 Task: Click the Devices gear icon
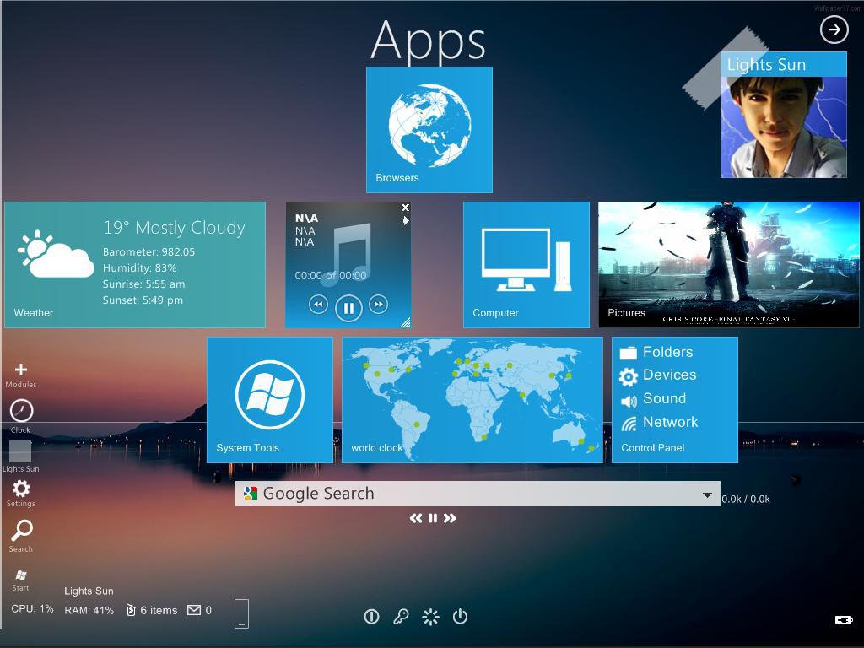click(x=628, y=377)
